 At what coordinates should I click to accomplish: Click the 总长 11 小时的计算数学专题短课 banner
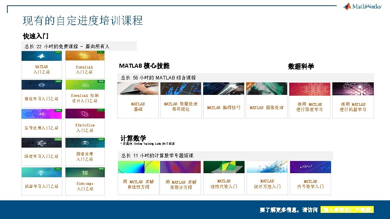(x=225, y=156)
